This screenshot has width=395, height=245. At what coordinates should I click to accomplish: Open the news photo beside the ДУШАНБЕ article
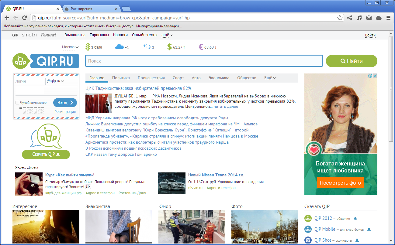(x=99, y=104)
